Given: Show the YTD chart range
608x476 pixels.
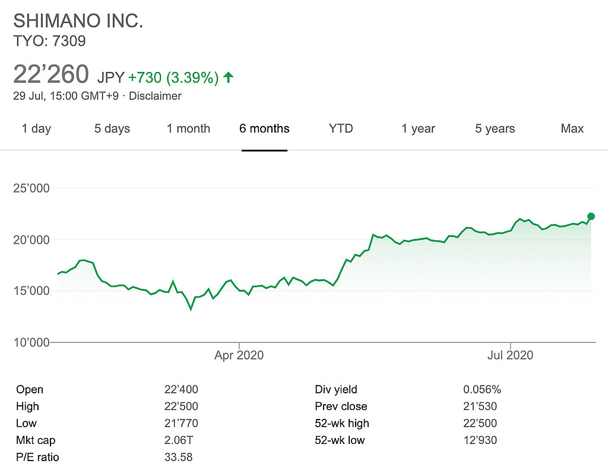Looking at the screenshot, I should pyautogui.click(x=341, y=128).
